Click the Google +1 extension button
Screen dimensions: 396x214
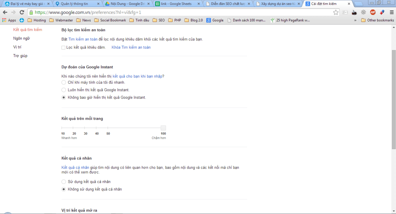pos(345,12)
